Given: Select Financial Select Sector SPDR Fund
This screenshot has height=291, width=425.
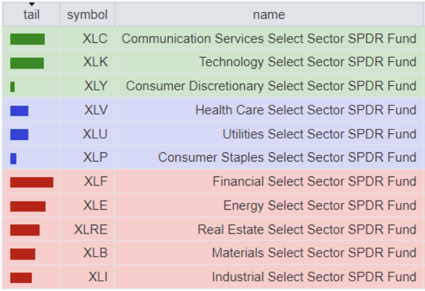Looking at the screenshot, I should [314, 182].
